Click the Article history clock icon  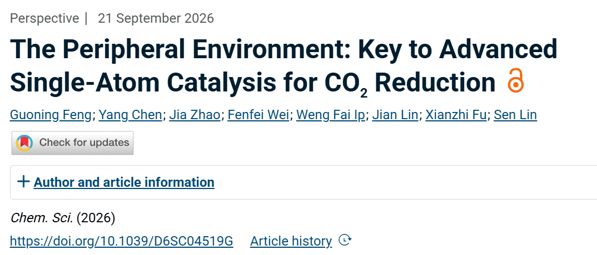(345, 240)
